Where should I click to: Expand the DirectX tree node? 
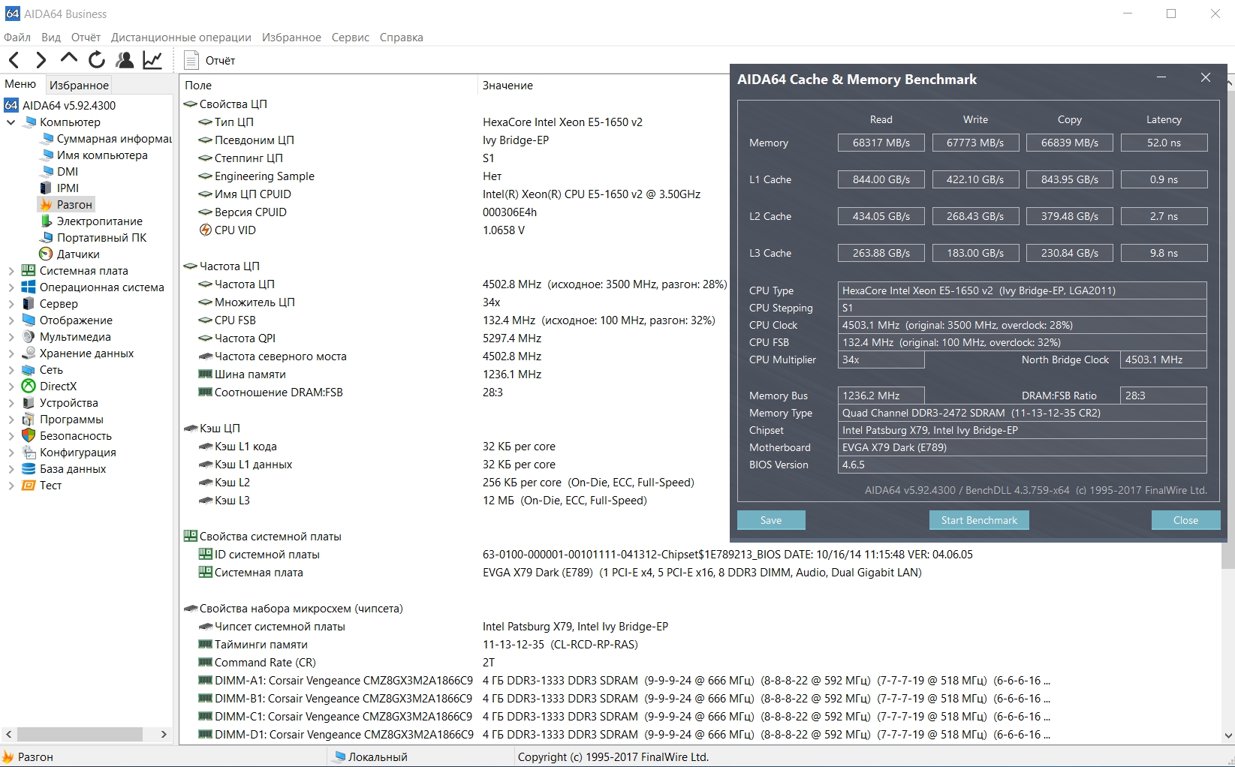pyautogui.click(x=11, y=386)
